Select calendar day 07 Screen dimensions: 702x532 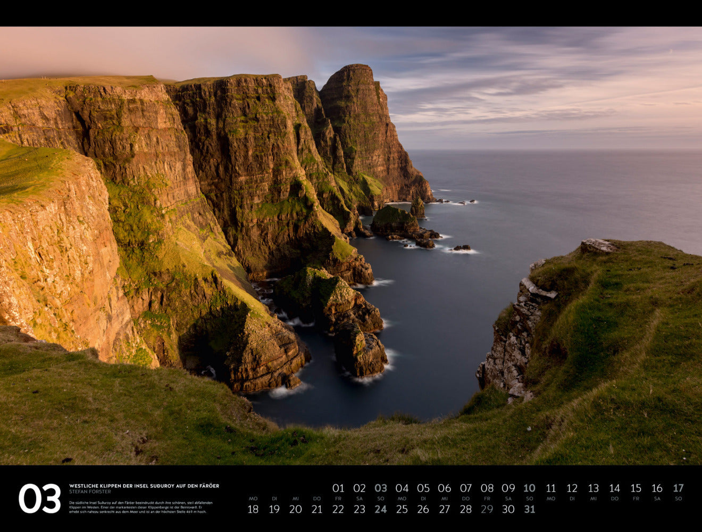(466, 488)
